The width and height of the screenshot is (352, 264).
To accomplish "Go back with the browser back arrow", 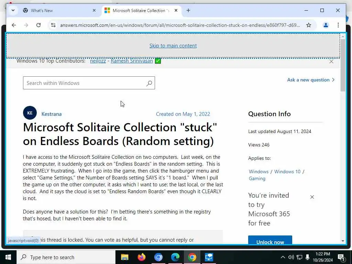I will click(x=14, y=25).
